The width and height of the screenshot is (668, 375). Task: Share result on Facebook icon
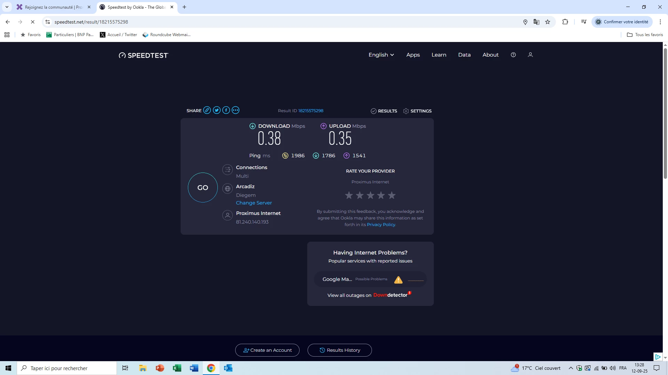coord(226,110)
